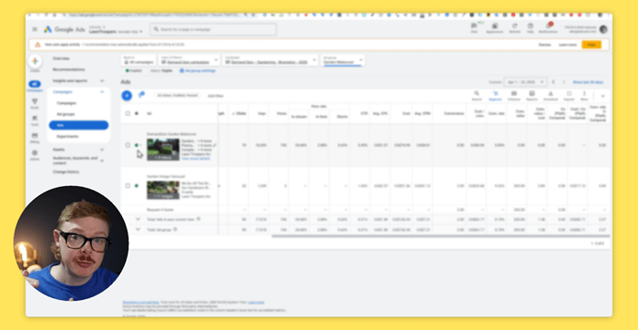The height and width of the screenshot is (330, 638).
Task: Collapse the Campaigns sidebar section
Action: coord(102,92)
